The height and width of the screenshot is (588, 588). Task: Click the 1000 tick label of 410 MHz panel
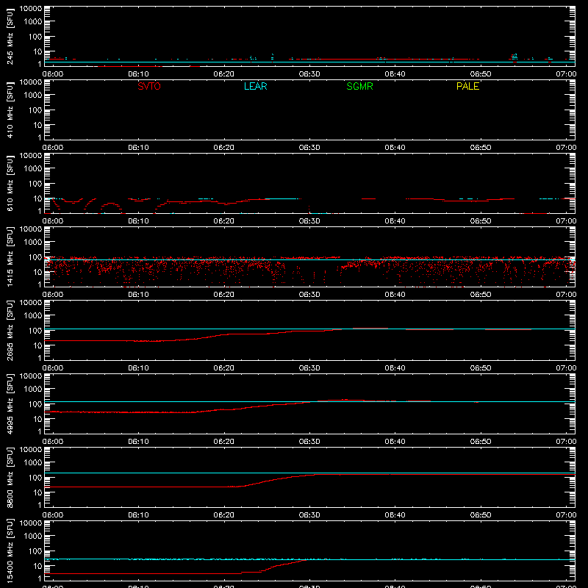point(33,96)
